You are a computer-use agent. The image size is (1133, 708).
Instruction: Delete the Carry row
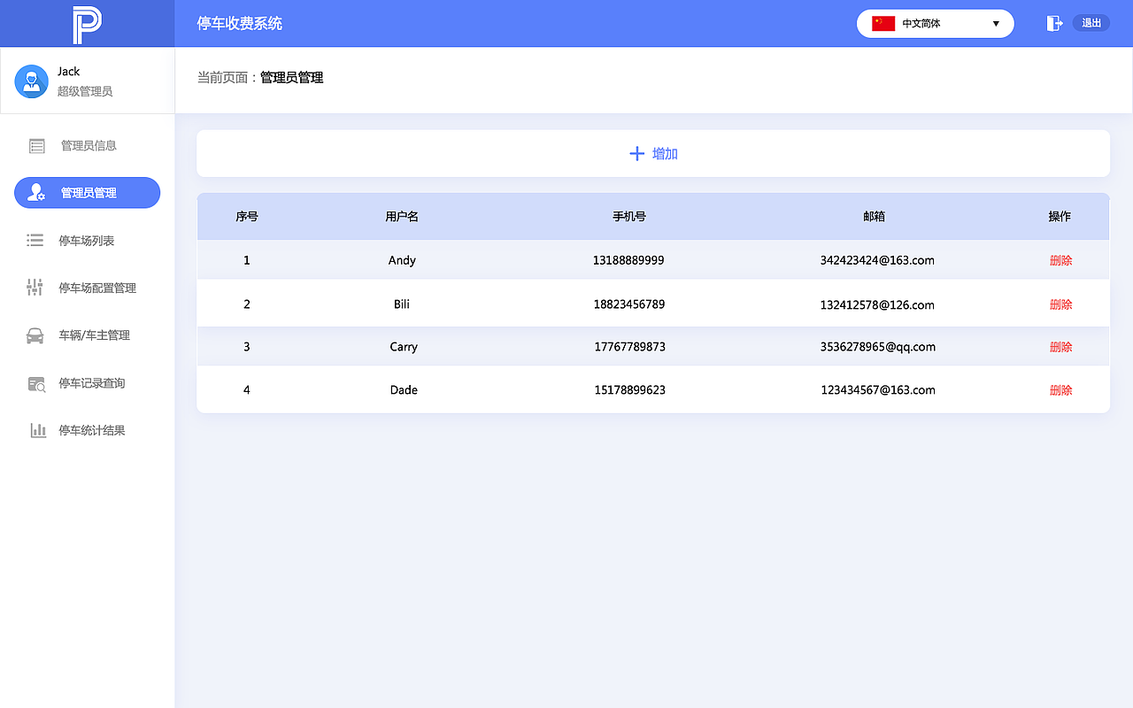tap(1060, 347)
